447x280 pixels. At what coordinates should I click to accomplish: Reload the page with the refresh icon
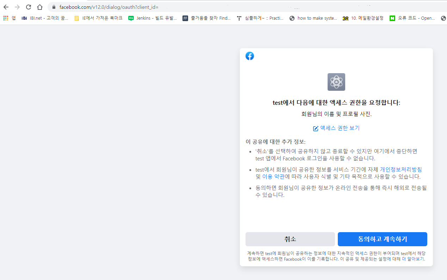coord(29,7)
